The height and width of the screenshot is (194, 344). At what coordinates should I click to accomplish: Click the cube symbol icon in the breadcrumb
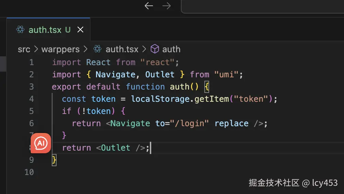(x=155, y=49)
